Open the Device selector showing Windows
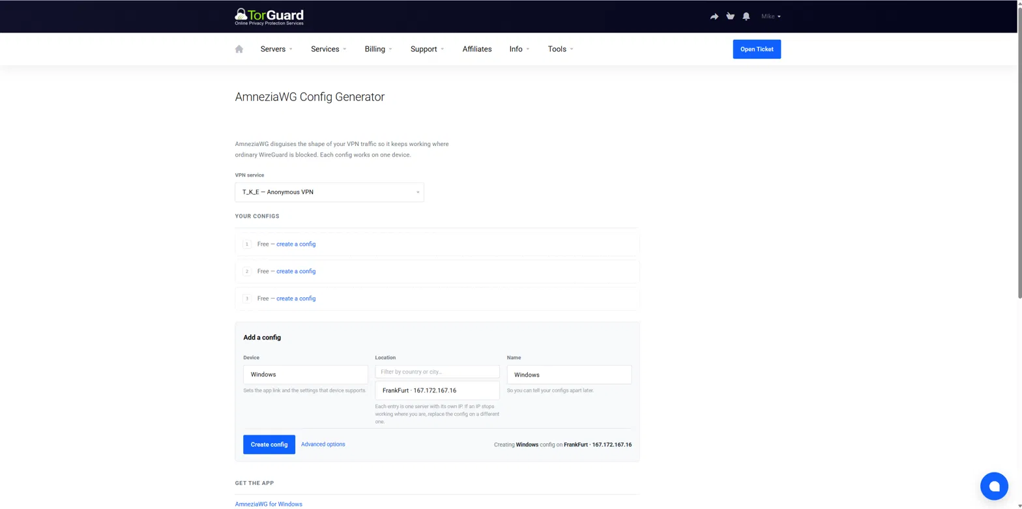Screen dimensions: 1022x509 tap(306, 375)
